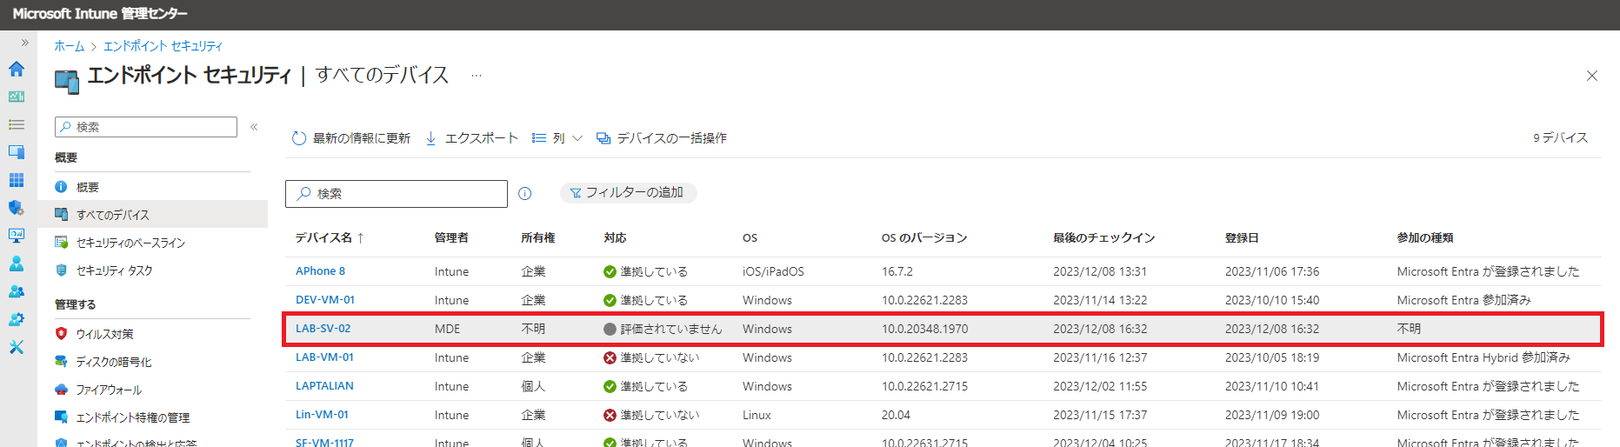Screen dimensions: 1620x447
Task: Sort by 管理者 column header
Action: 451,237
